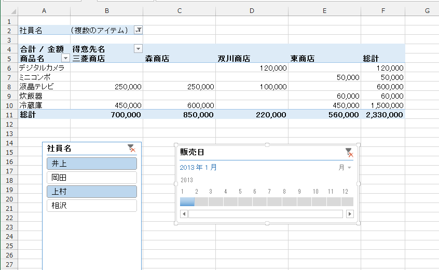Select the 冷蔵庫 row label
439x270 pixels.
pos(44,105)
